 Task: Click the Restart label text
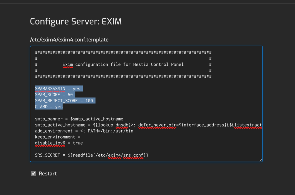click(48, 173)
